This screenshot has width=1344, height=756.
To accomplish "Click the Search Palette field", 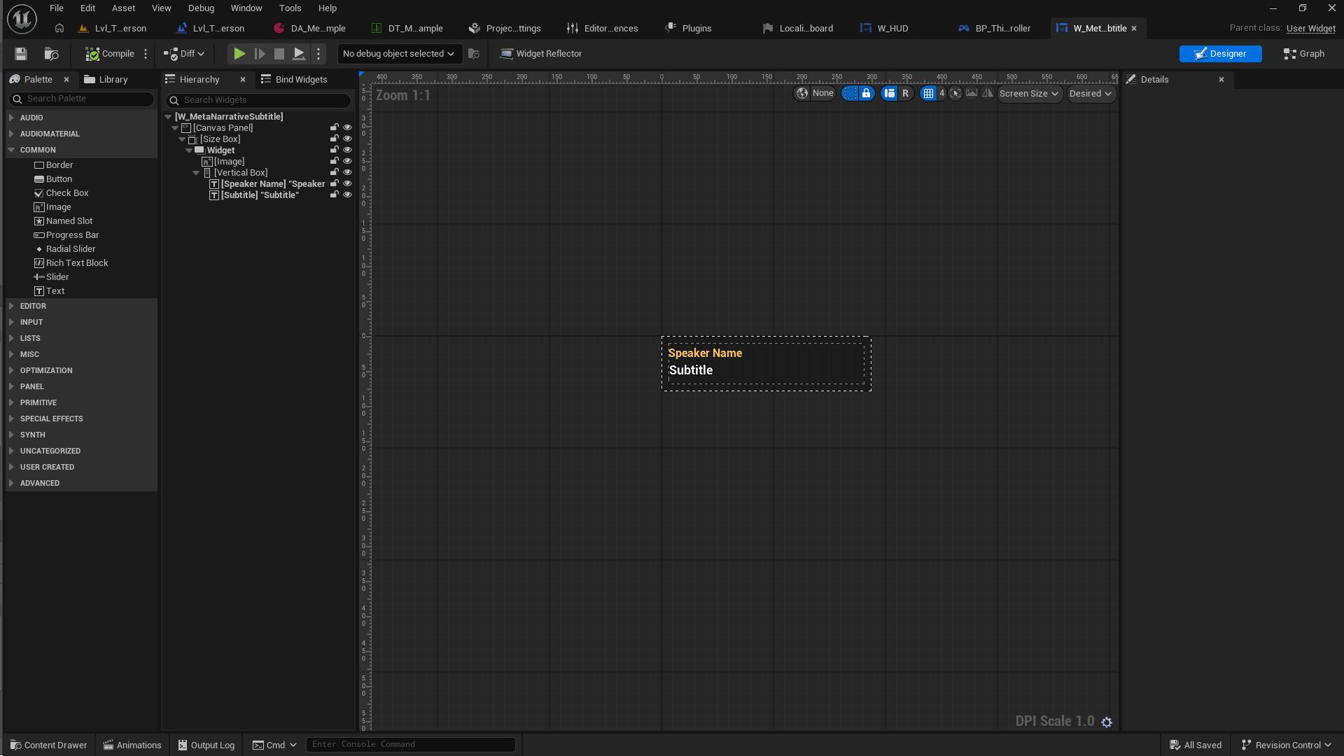I will pos(81,99).
